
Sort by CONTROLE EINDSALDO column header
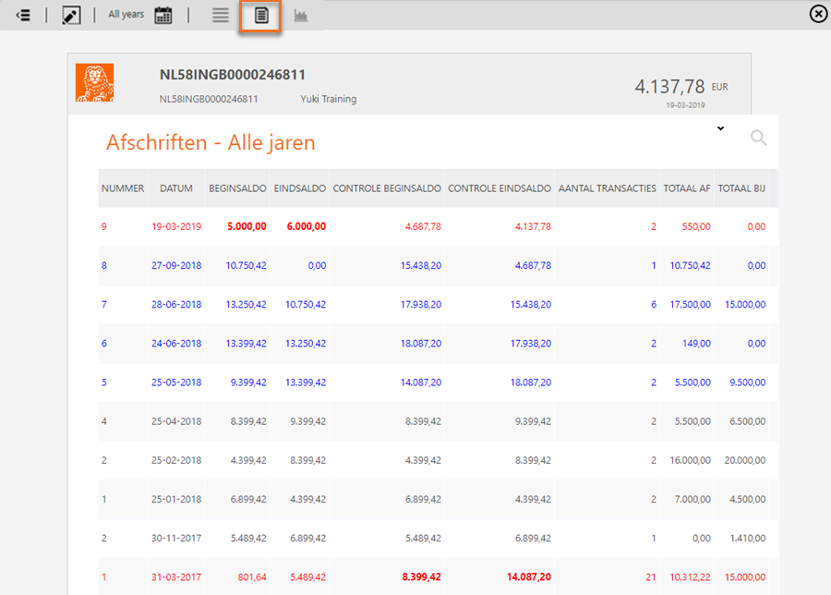pyautogui.click(x=500, y=188)
